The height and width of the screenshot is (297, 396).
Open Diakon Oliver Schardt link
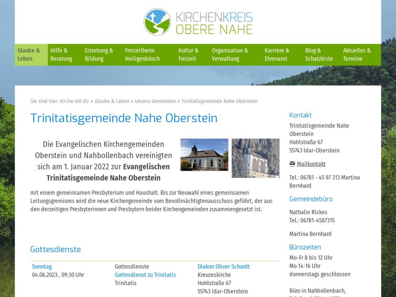[224, 267]
